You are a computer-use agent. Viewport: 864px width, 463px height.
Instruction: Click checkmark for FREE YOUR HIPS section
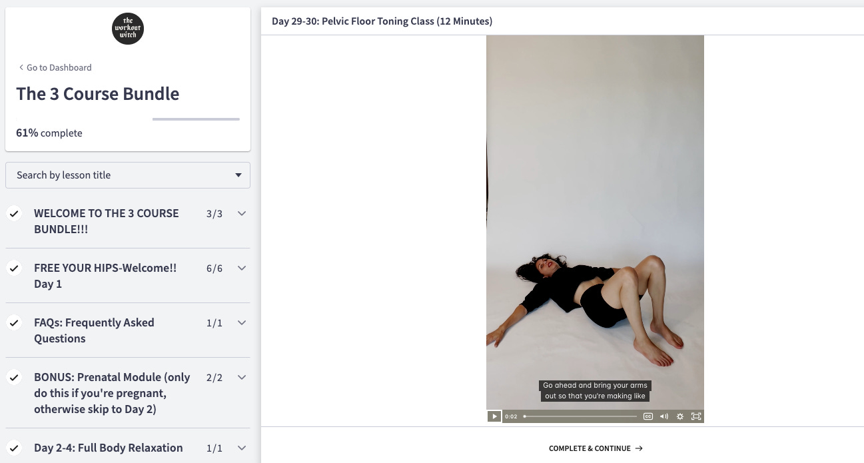[x=14, y=268]
